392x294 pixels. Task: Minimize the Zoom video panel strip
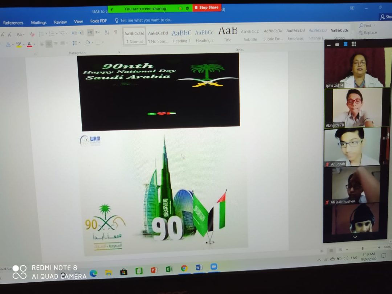click(x=329, y=45)
